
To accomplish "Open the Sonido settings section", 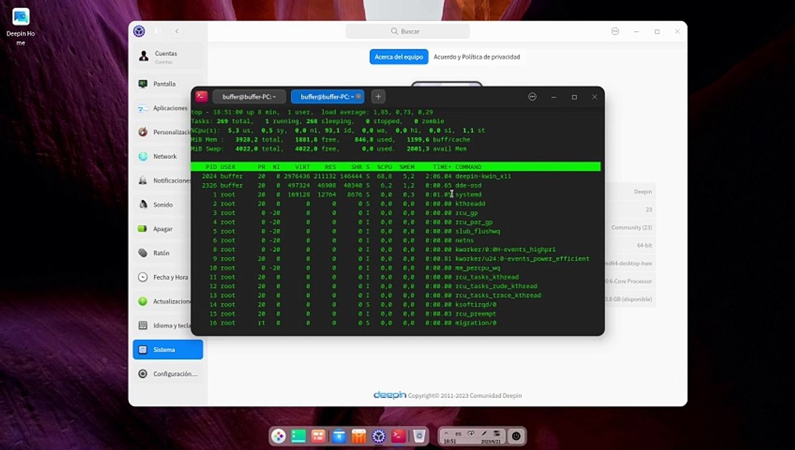I will [x=167, y=204].
